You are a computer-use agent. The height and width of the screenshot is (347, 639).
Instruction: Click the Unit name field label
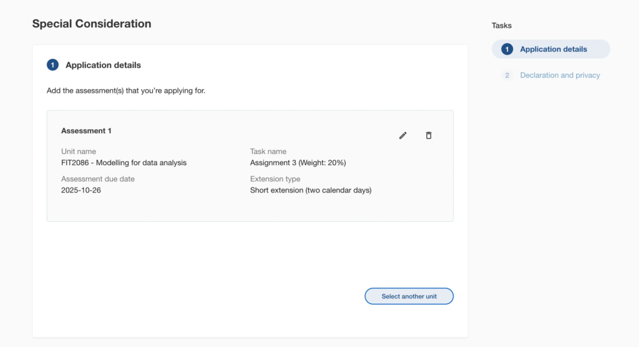click(x=79, y=151)
